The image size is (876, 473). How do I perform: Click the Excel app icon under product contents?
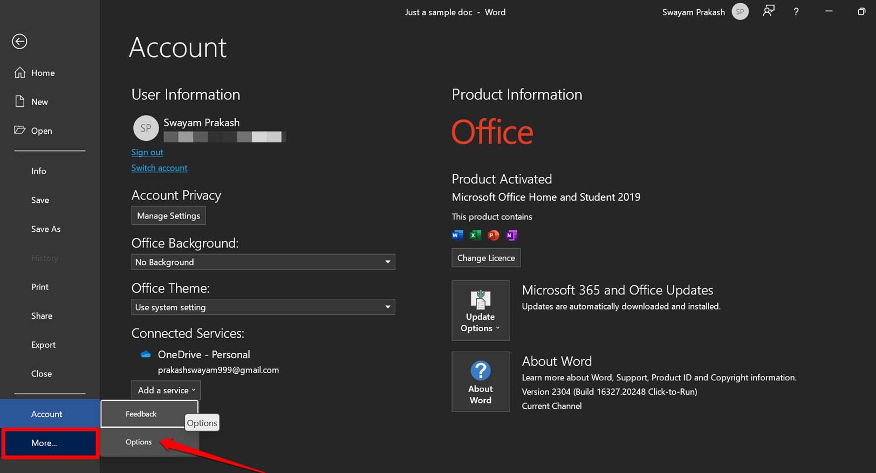pos(475,235)
